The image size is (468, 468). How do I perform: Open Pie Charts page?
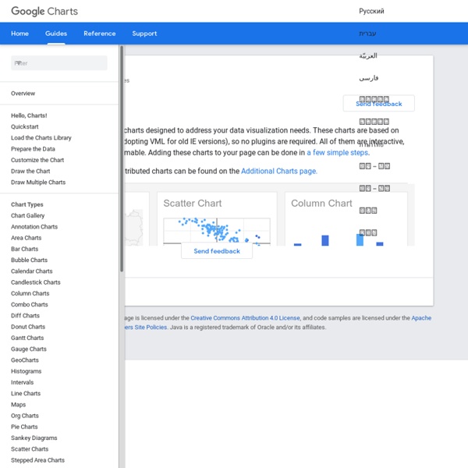24,427
